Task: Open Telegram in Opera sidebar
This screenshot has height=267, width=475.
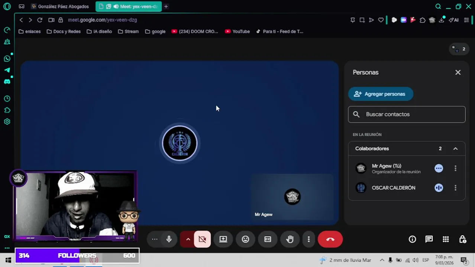Action: click(x=7, y=70)
